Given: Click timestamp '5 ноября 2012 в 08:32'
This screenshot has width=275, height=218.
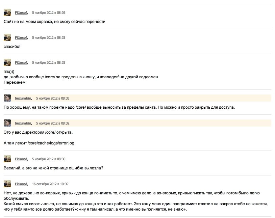Looking at the screenshot, I should click(53, 123).
